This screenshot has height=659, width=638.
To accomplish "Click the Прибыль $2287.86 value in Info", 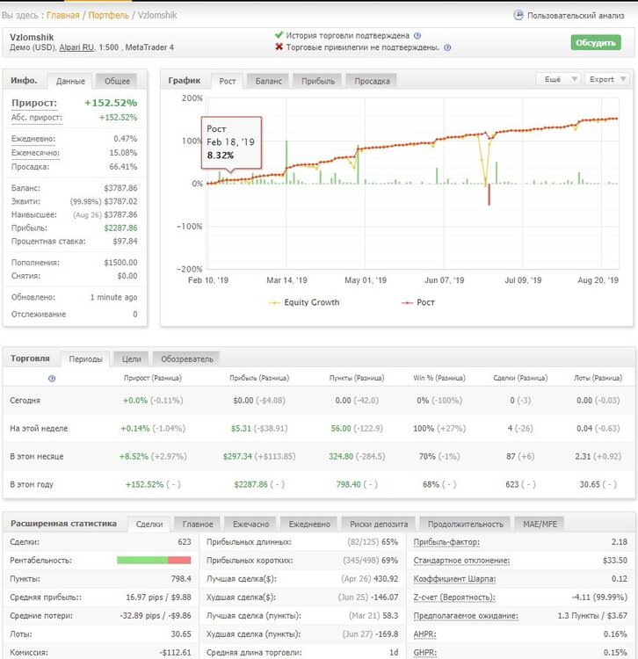I will coord(120,228).
